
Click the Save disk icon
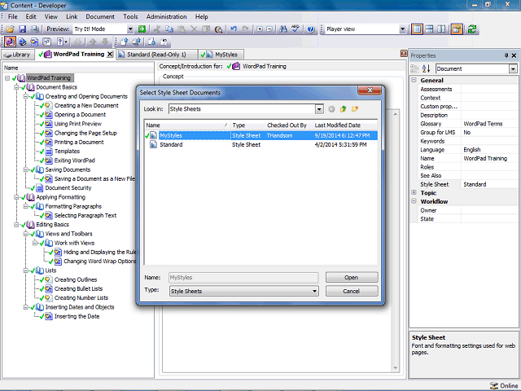coord(22,29)
